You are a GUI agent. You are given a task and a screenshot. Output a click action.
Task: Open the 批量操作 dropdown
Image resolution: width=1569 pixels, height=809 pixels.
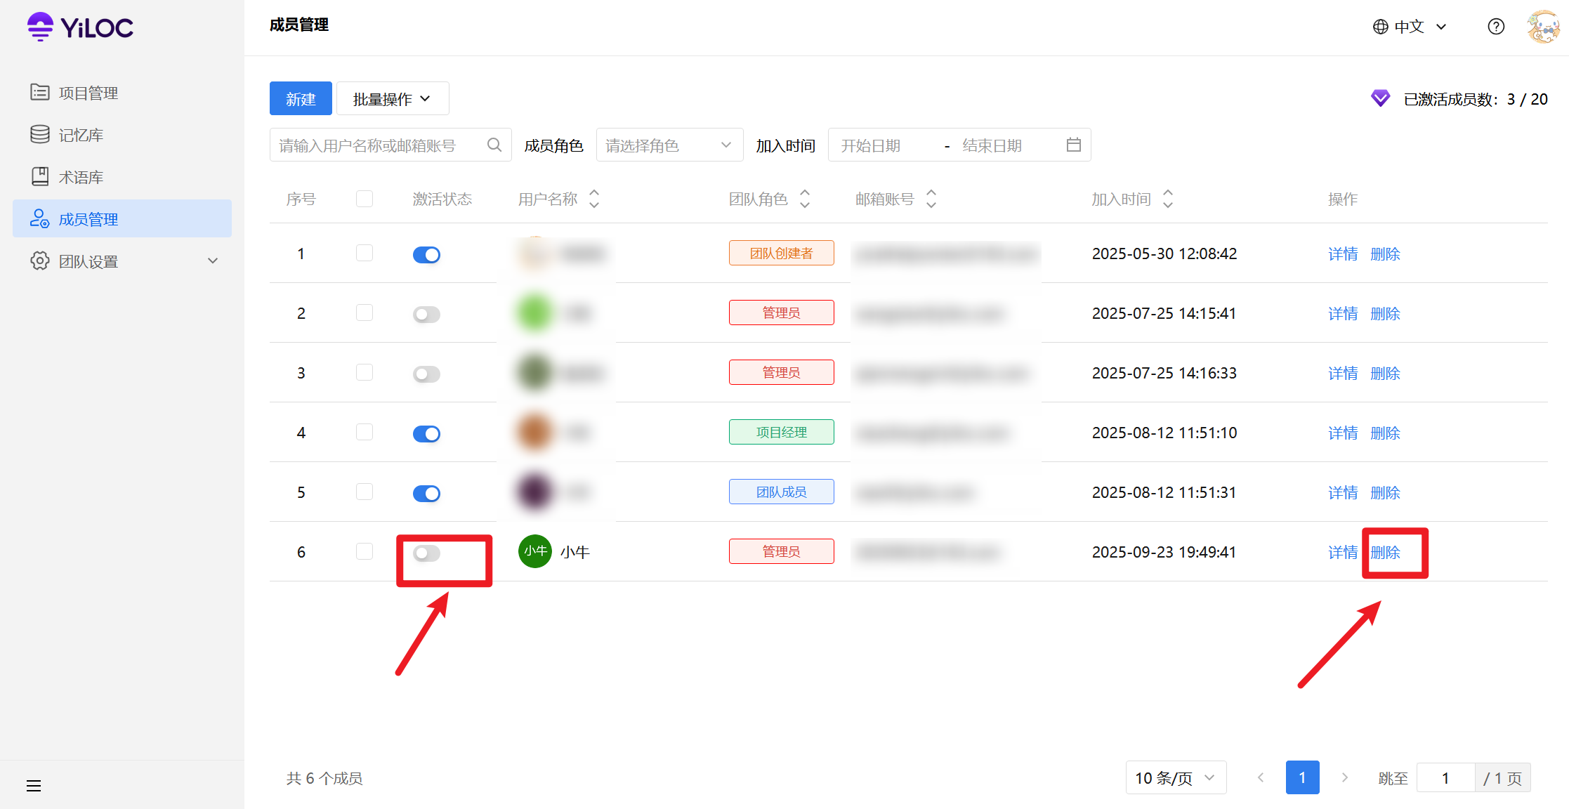coord(392,99)
